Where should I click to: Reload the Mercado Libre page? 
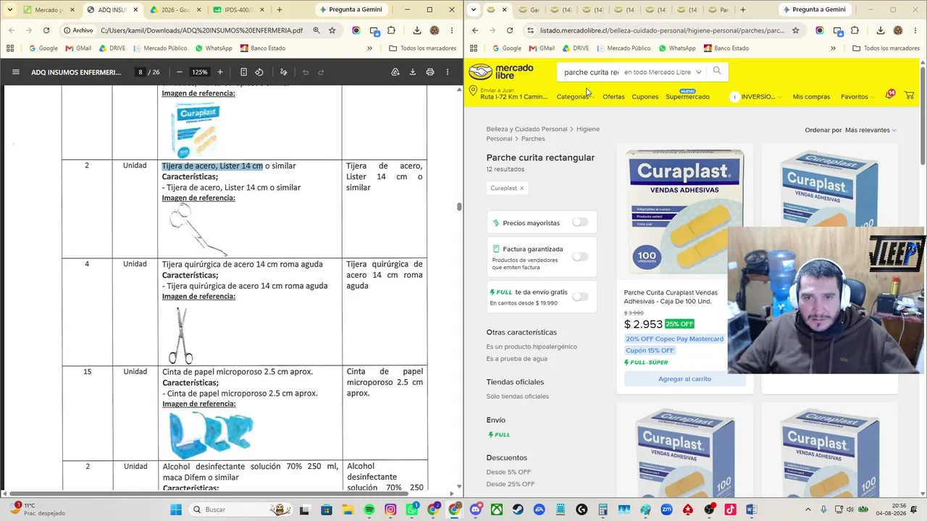(x=510, y=30)
